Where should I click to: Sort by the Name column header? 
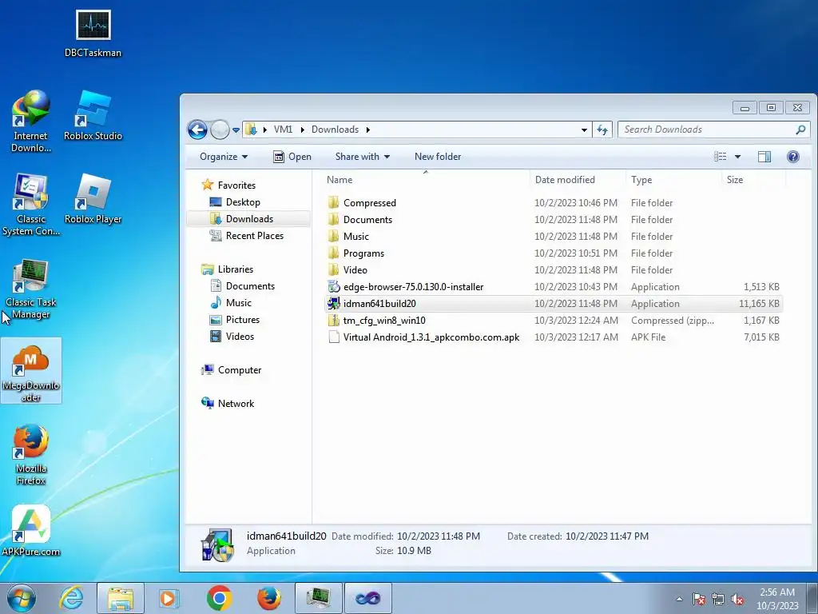pyautogui.click(x=425, y=180)
